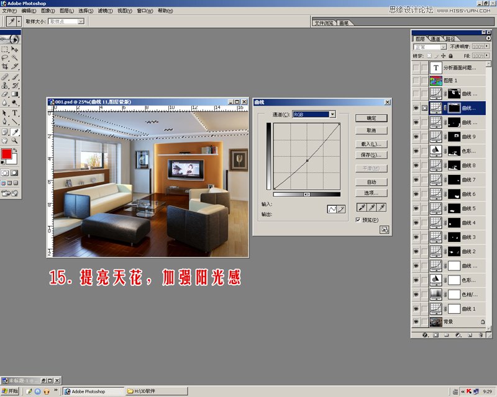This screenshot has height=397, width=497.
Task: Open the Fill slider arrow
Action: (x=487, y=55)
